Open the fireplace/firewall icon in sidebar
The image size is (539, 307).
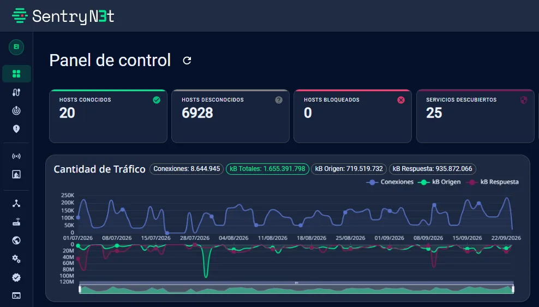16,174
